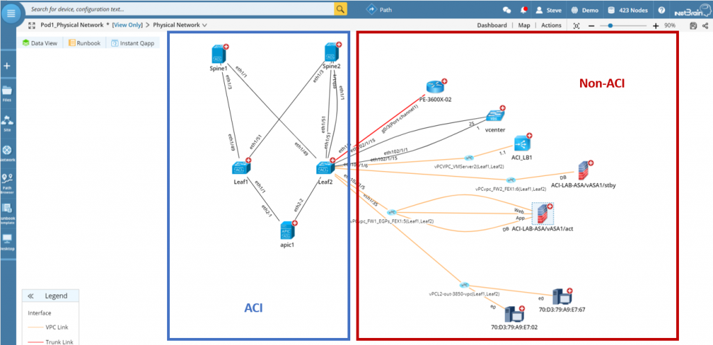Open Desktop in the left sidebar
The width and height of the screenshot is (713, 345).
click(x=7, y=241)
